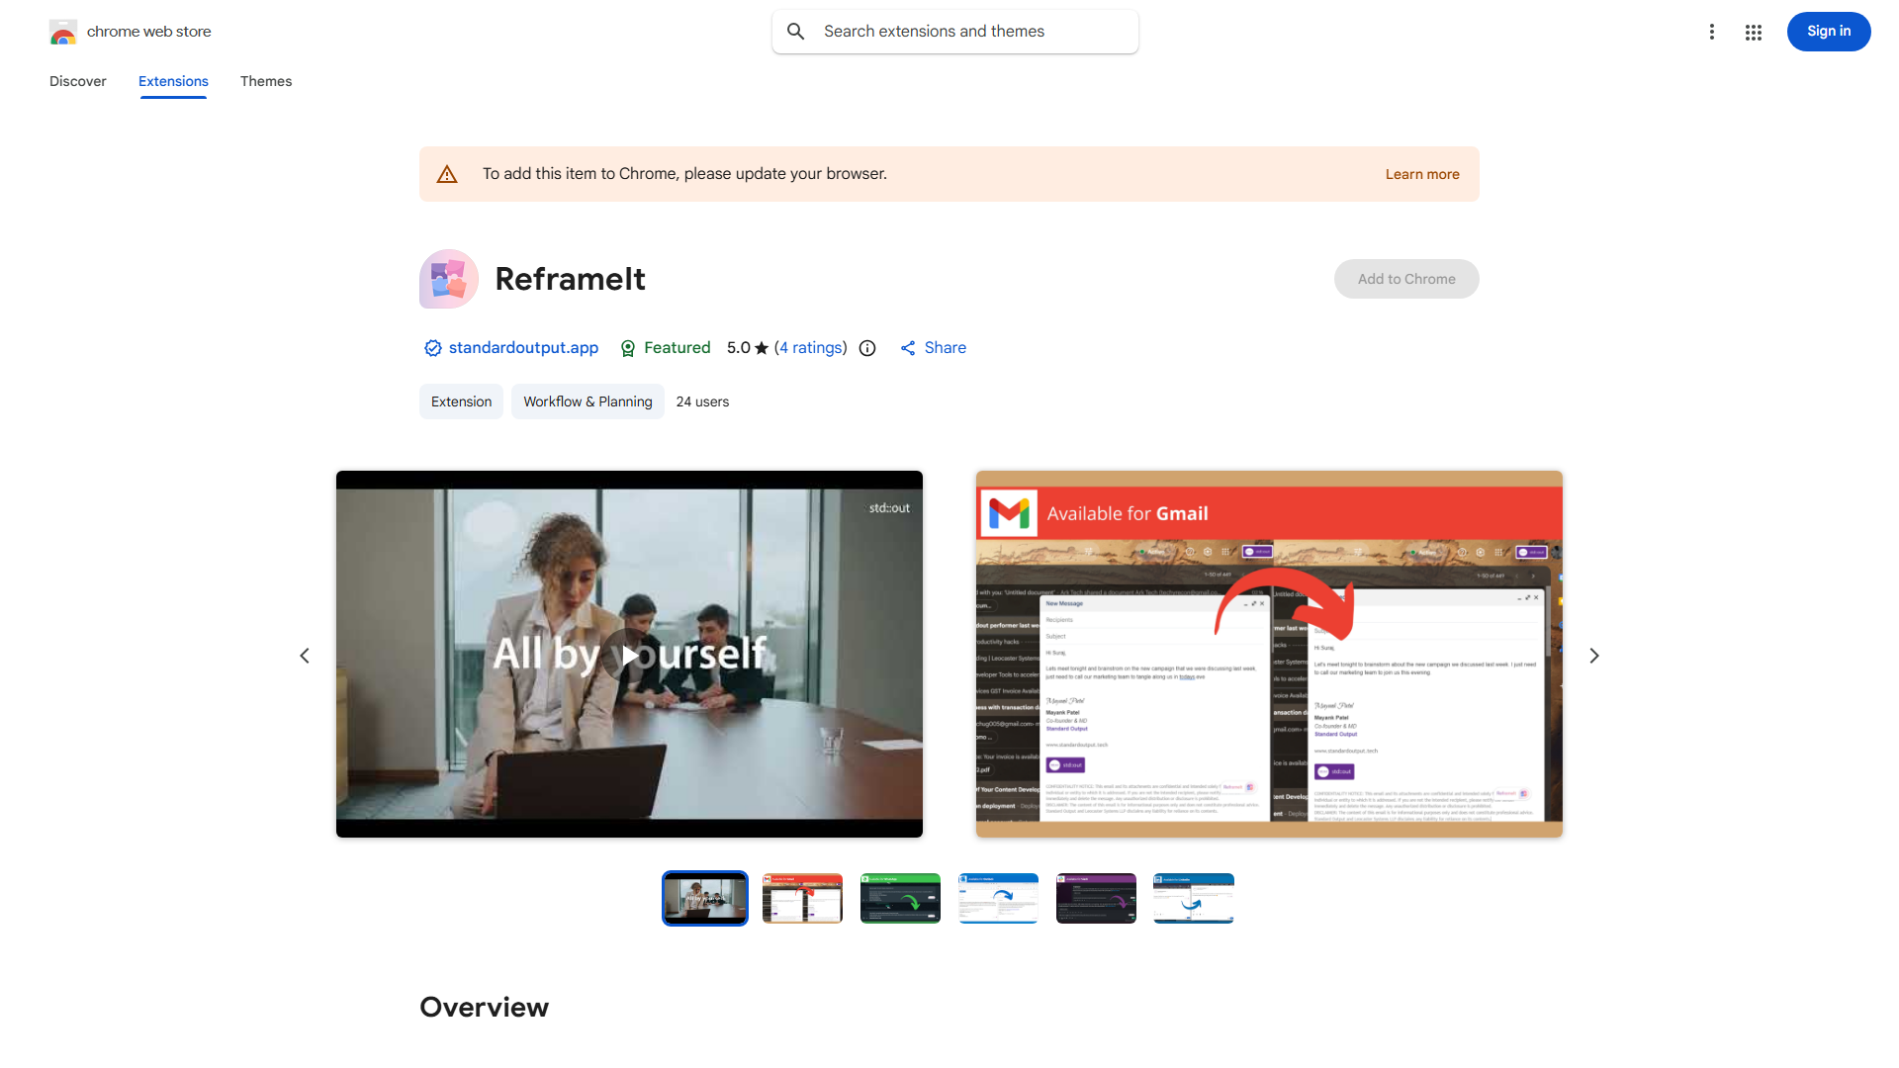Play the promo video
Image resolution: width=1899 pixels, height=1068 pixels.
pyautogui.click(x=629, y=655)
